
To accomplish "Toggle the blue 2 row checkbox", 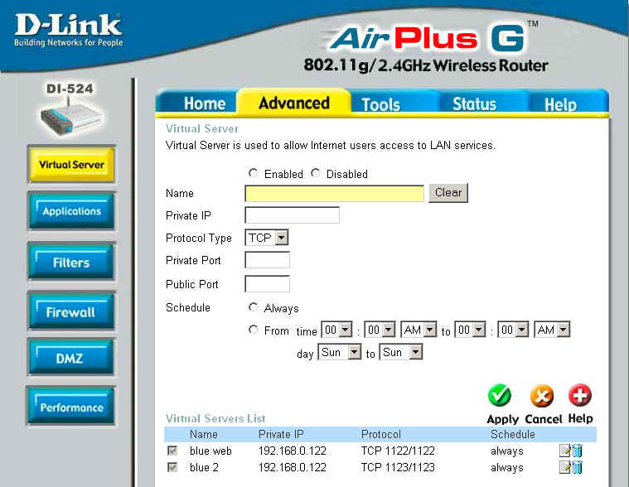I will click(x=172, y=467).
